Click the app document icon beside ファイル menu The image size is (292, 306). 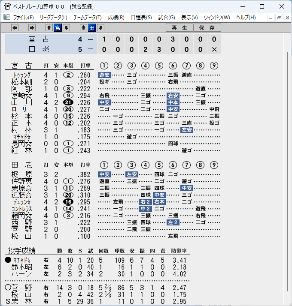6,17
